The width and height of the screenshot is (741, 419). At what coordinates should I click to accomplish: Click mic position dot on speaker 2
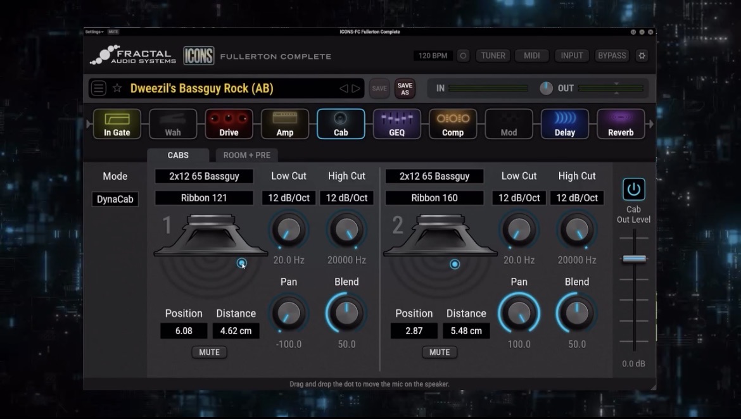coord(455,264)
